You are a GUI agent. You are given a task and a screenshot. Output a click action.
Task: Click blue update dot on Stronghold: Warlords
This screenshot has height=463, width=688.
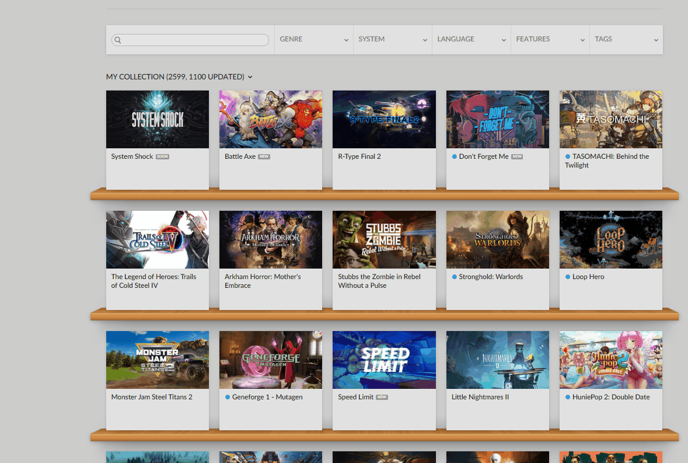pyautogui.click(x=455, y=277)
